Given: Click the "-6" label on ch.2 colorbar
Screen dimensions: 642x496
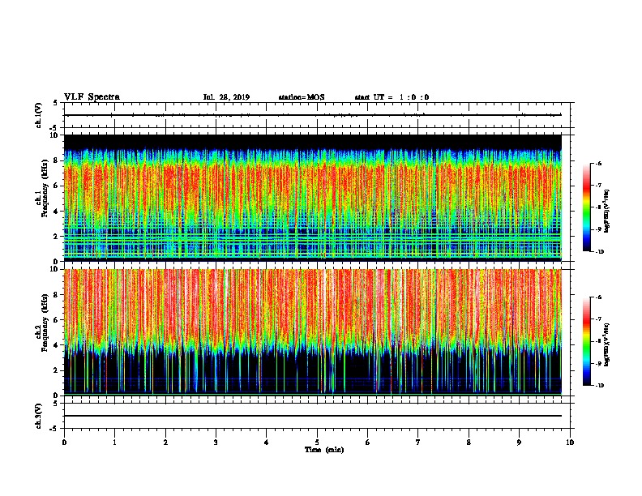Looking at the screenshot, I should pyautogui.click(x=598, y=297).
